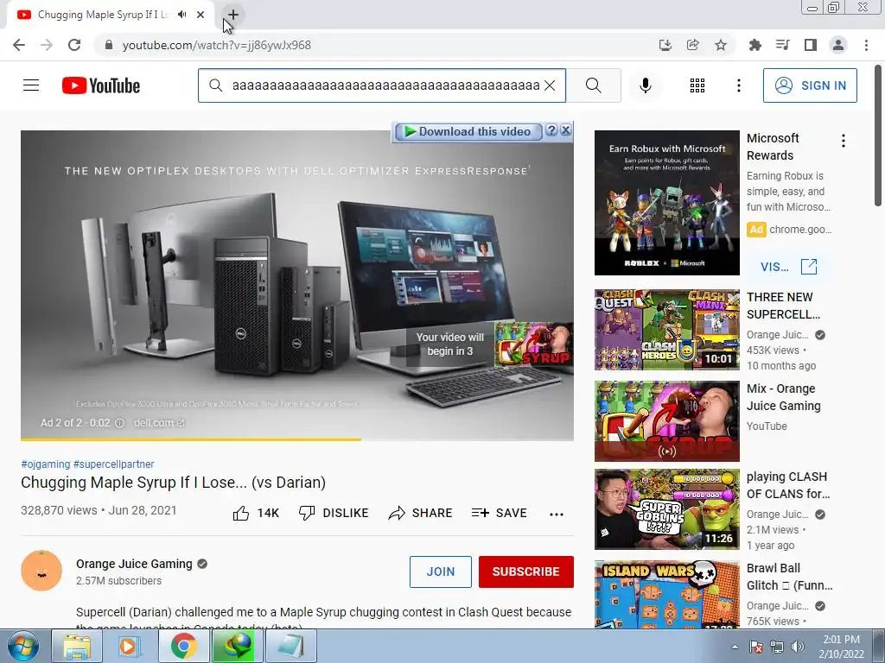Open the Action Center flag icon

click(x=755, y=647)
